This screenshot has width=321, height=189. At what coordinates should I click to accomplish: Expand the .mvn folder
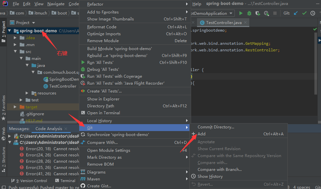pos(15,45)
